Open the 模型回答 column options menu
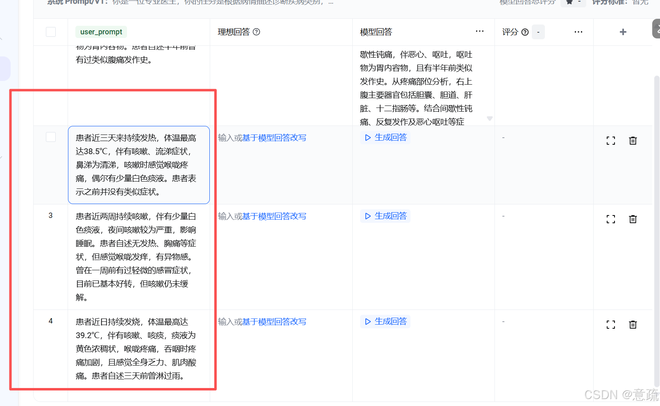The width and height of the screenshot is (660, 406). pyautogui.click(x=479, y=31)
